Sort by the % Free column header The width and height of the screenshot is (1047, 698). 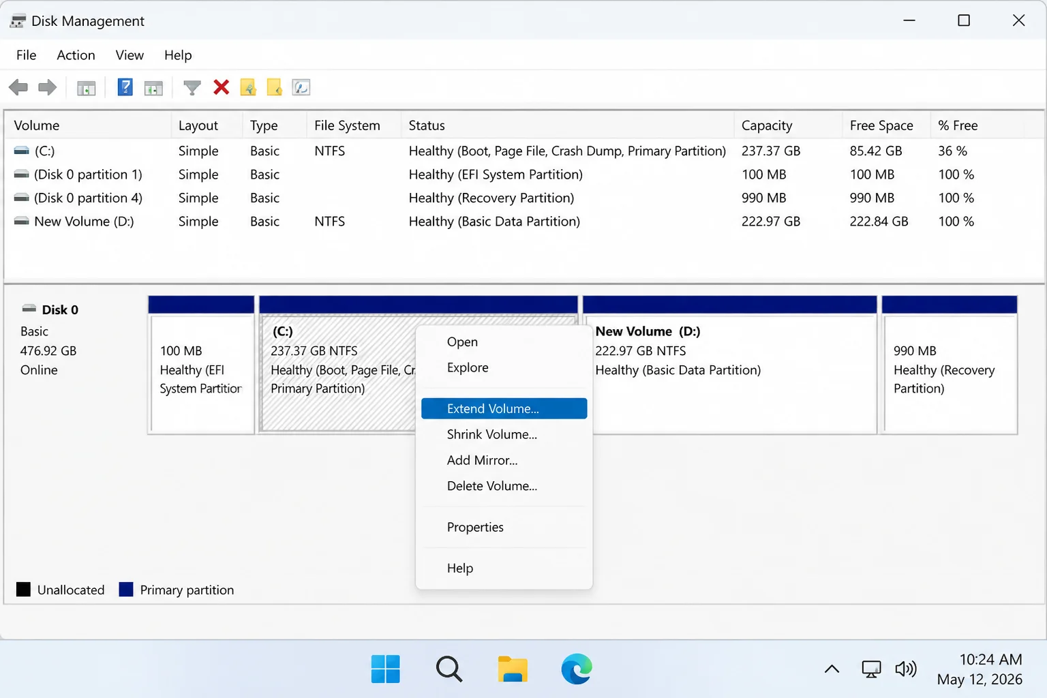(977, 125)
